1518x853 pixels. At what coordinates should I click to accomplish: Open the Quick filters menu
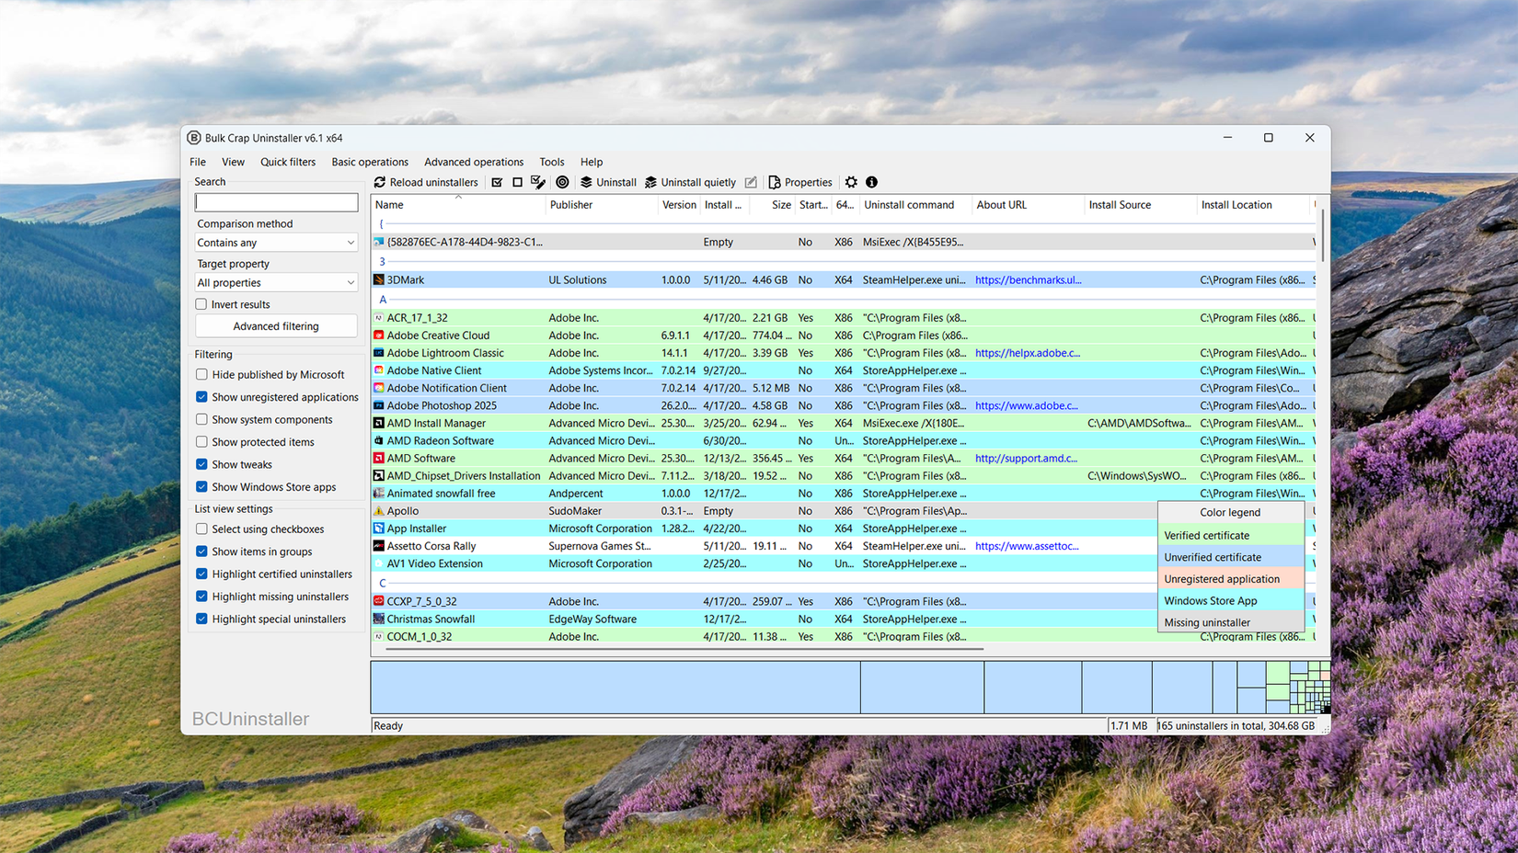[x=288, y=162]
